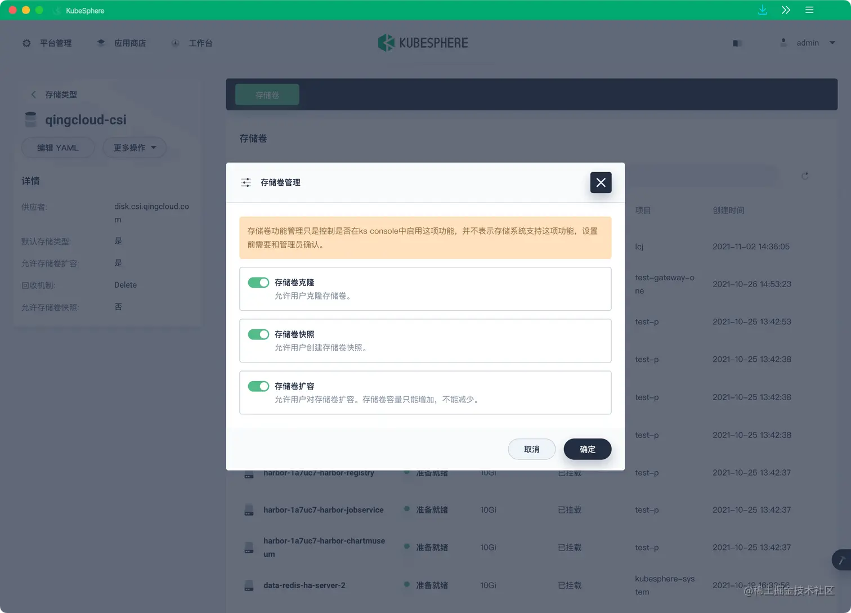Click the 已挂载 status of harbor-1a7uc7-harbor-jobservice

570,510
